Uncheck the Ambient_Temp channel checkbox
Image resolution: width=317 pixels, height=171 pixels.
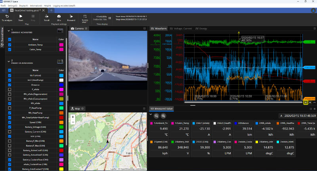tap(10, 45)
